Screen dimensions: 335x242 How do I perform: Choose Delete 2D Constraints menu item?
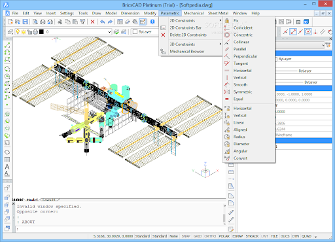point(188,35)
